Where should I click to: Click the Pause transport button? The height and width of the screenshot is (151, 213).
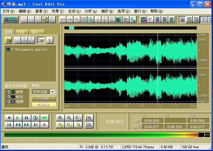click(27, 118)
